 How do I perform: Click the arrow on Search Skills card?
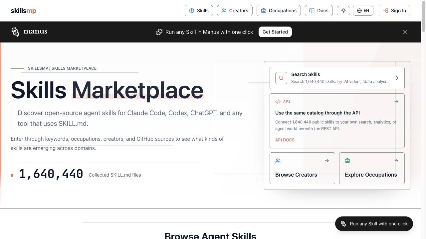coord(396,78)
